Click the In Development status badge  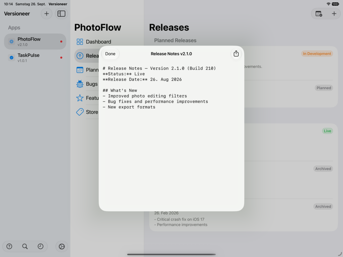(317, 54)
